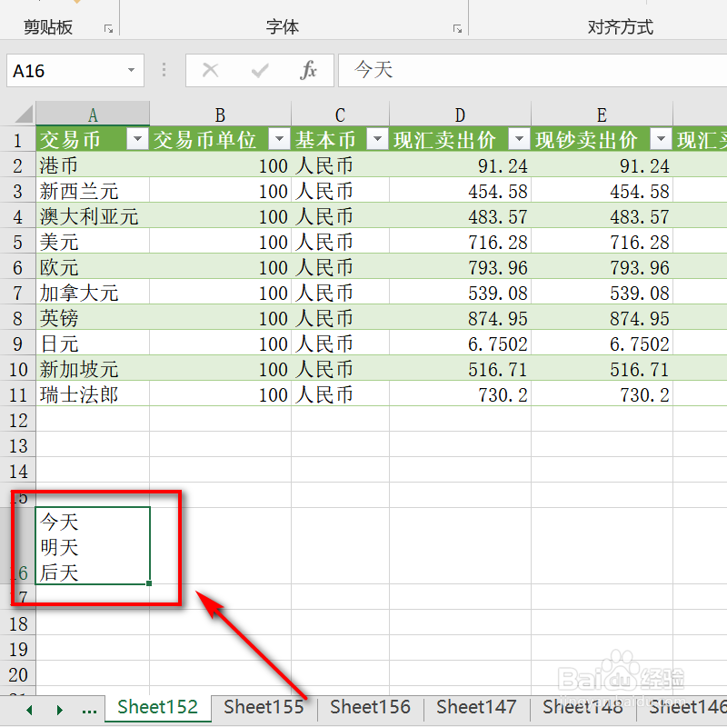This screenshot has width=727, height=727.
Task: Select cell containing 英镑
Action: click(x=93, y=319)
